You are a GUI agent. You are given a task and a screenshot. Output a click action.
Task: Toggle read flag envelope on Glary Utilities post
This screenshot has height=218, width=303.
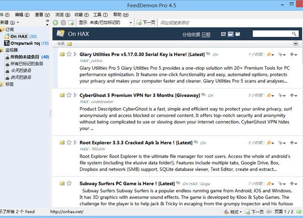pyautogui.click(x=62, y=54)
